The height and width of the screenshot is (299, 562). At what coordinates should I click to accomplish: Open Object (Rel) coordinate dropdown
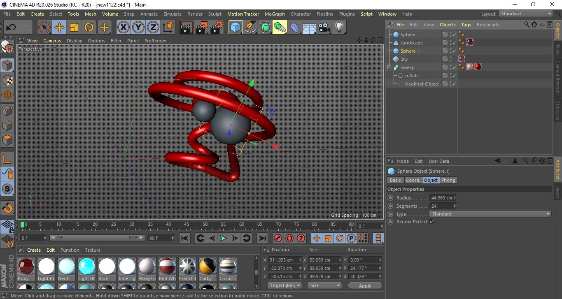(284, 285)
